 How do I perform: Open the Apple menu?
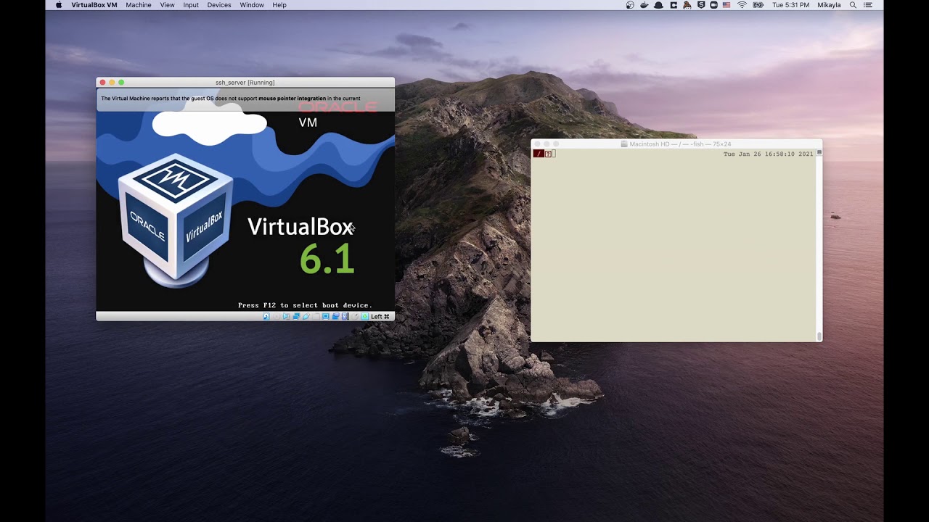59,5
